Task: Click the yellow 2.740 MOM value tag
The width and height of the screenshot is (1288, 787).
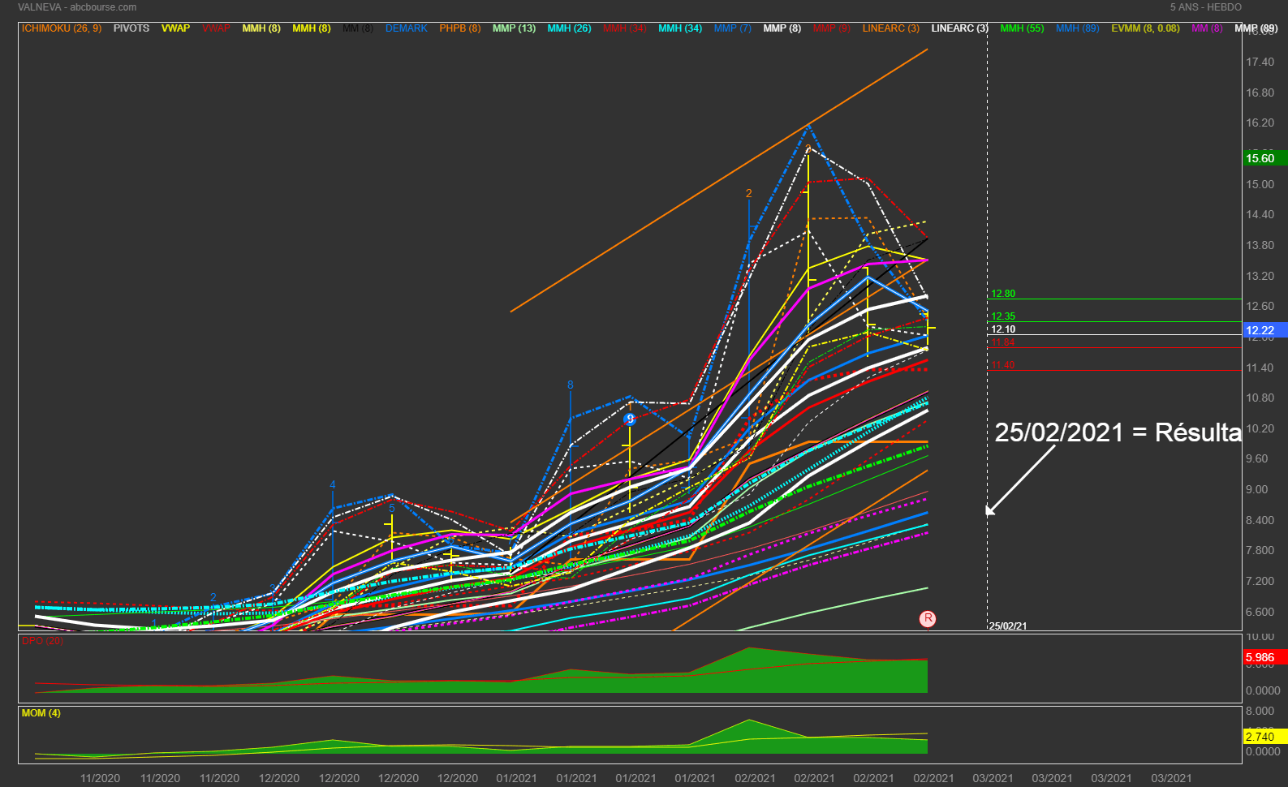Action: click(x=1264, y=737)
